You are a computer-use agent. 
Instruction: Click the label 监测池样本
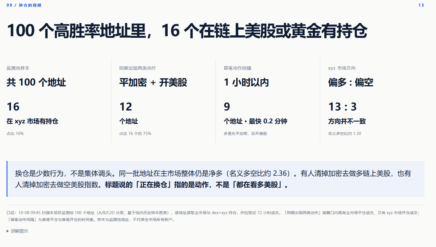coord(18,68)
